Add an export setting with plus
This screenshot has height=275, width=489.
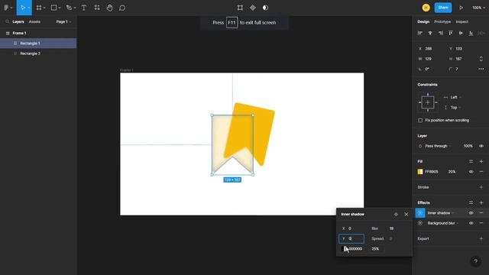(481, 238)
